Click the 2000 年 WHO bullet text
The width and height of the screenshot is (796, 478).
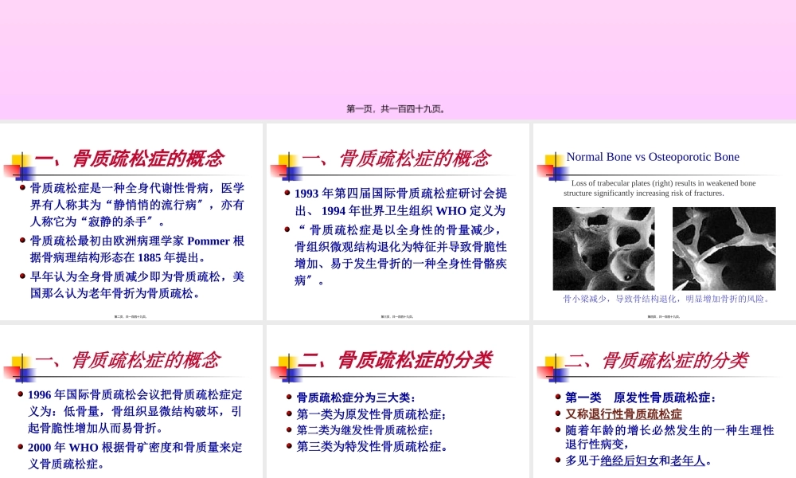(x=135, y=455)
